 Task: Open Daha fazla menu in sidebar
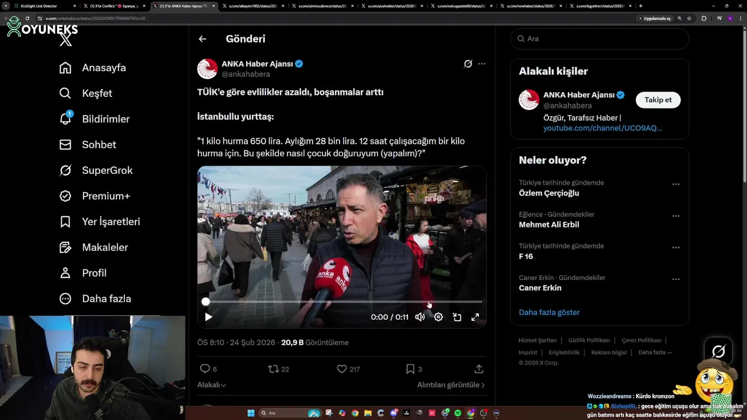click(95, 299)
